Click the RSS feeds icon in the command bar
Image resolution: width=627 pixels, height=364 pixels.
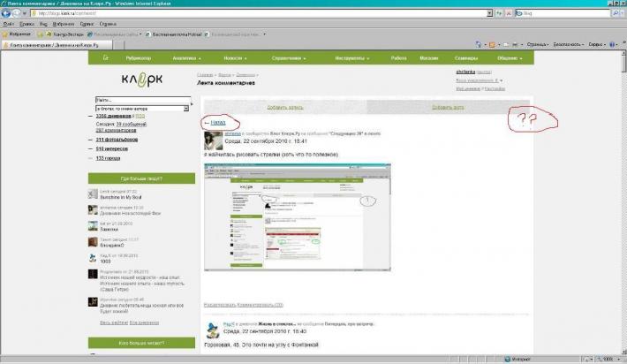point(492,45)
